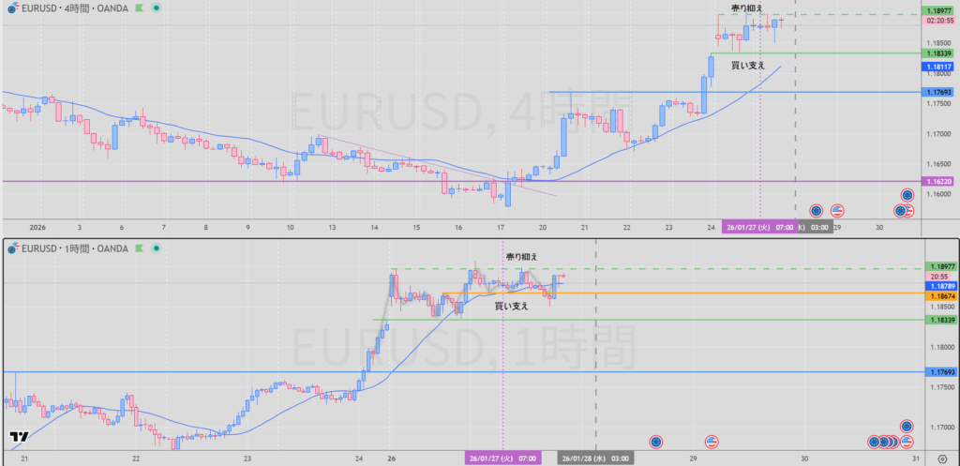The height and width of the screenshot is (466, 960).
Task: Click the EURUSD flag icon in the 1-hour chart header
Action: pyautogui.click(x=11, y=248)
